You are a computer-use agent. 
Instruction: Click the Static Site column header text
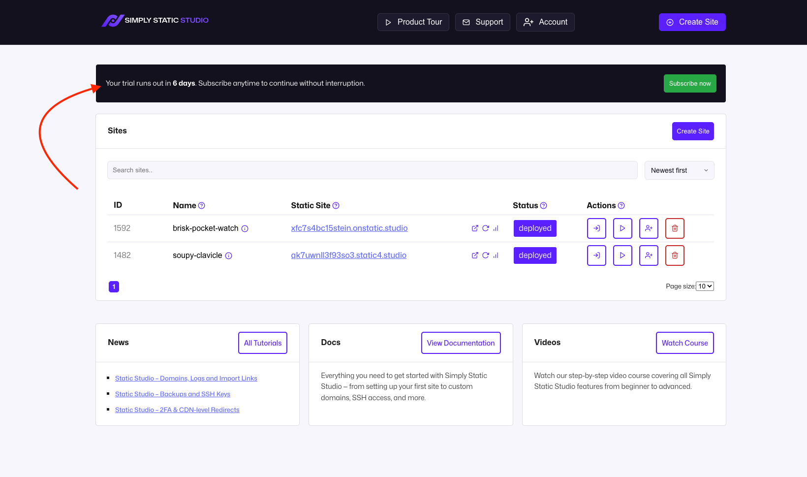coord(310,206)
